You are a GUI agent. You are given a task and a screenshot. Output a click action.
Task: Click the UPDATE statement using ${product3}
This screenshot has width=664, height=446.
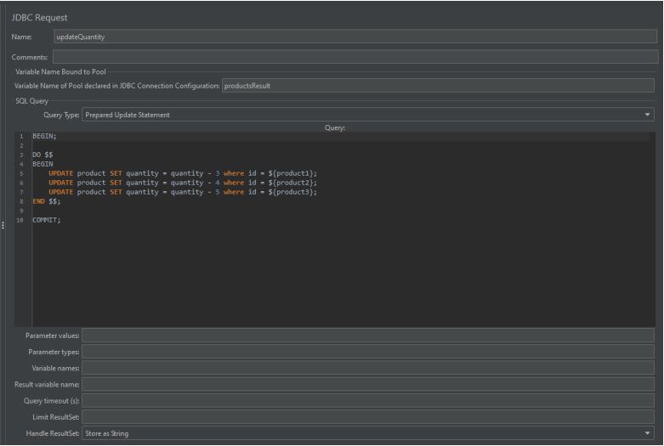182,192
